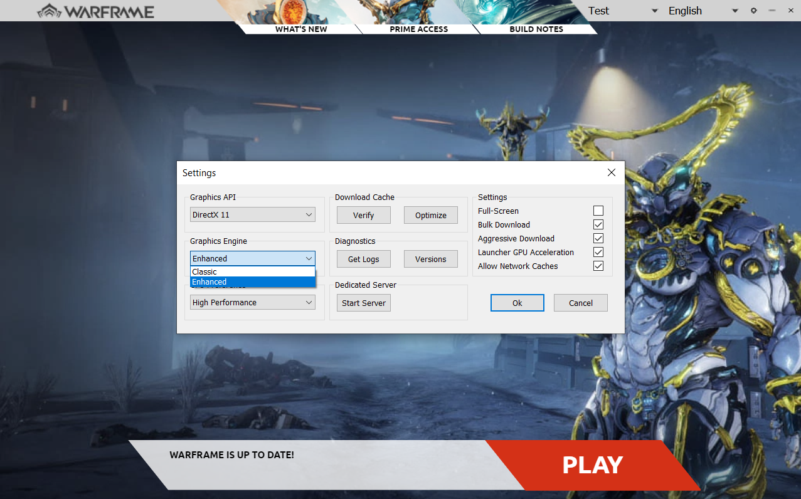Click Cancel in the Settings dialog

[581, 303]
